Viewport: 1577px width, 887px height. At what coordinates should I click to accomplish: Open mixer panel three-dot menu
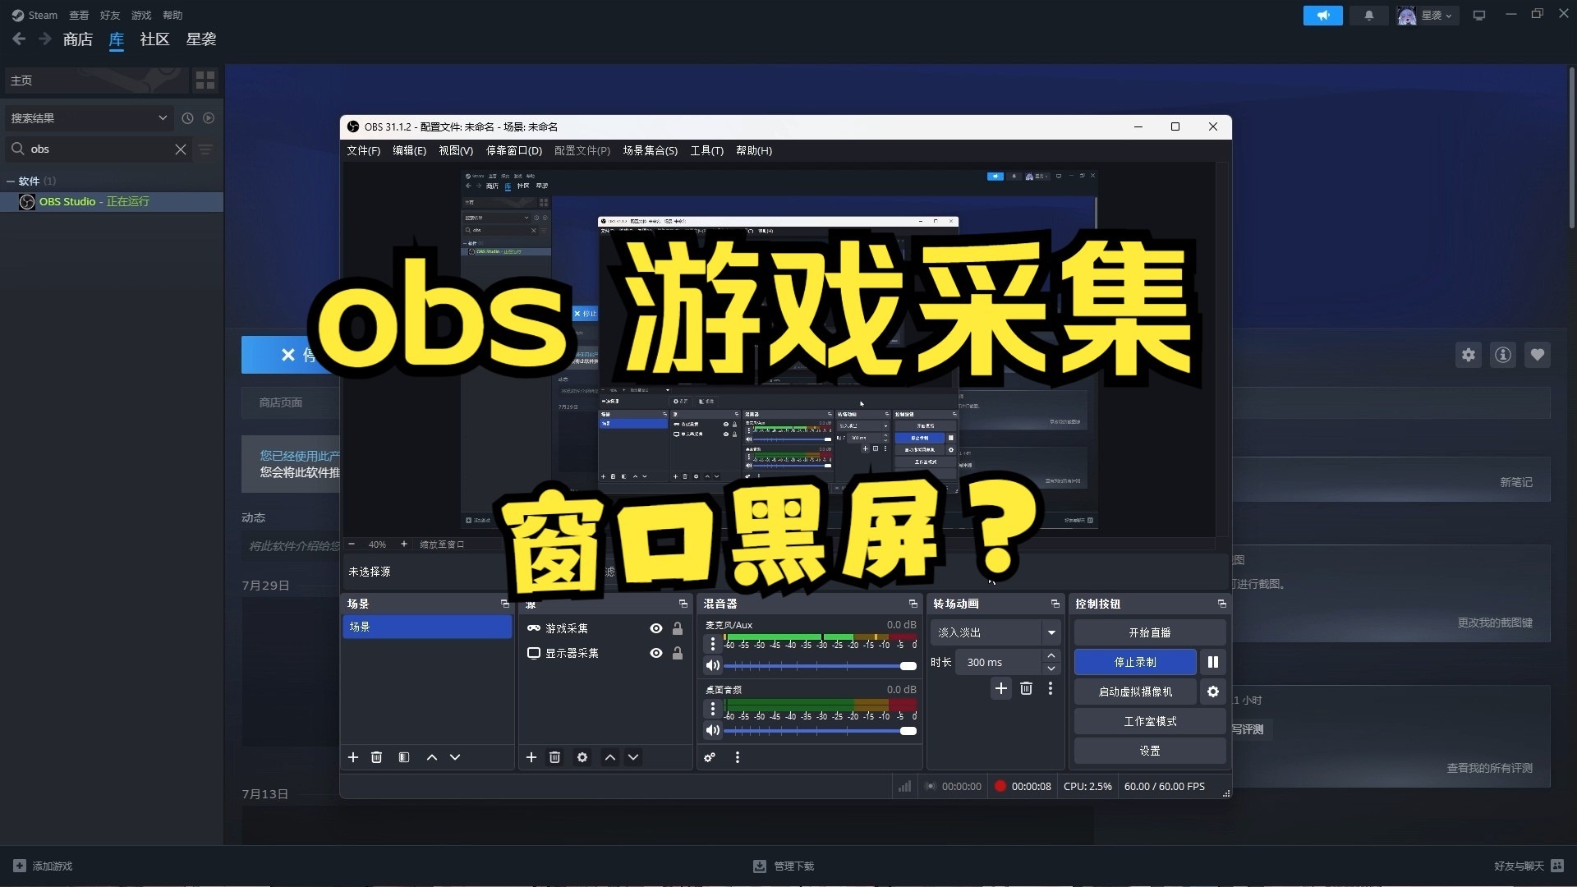tap(738, 757)
